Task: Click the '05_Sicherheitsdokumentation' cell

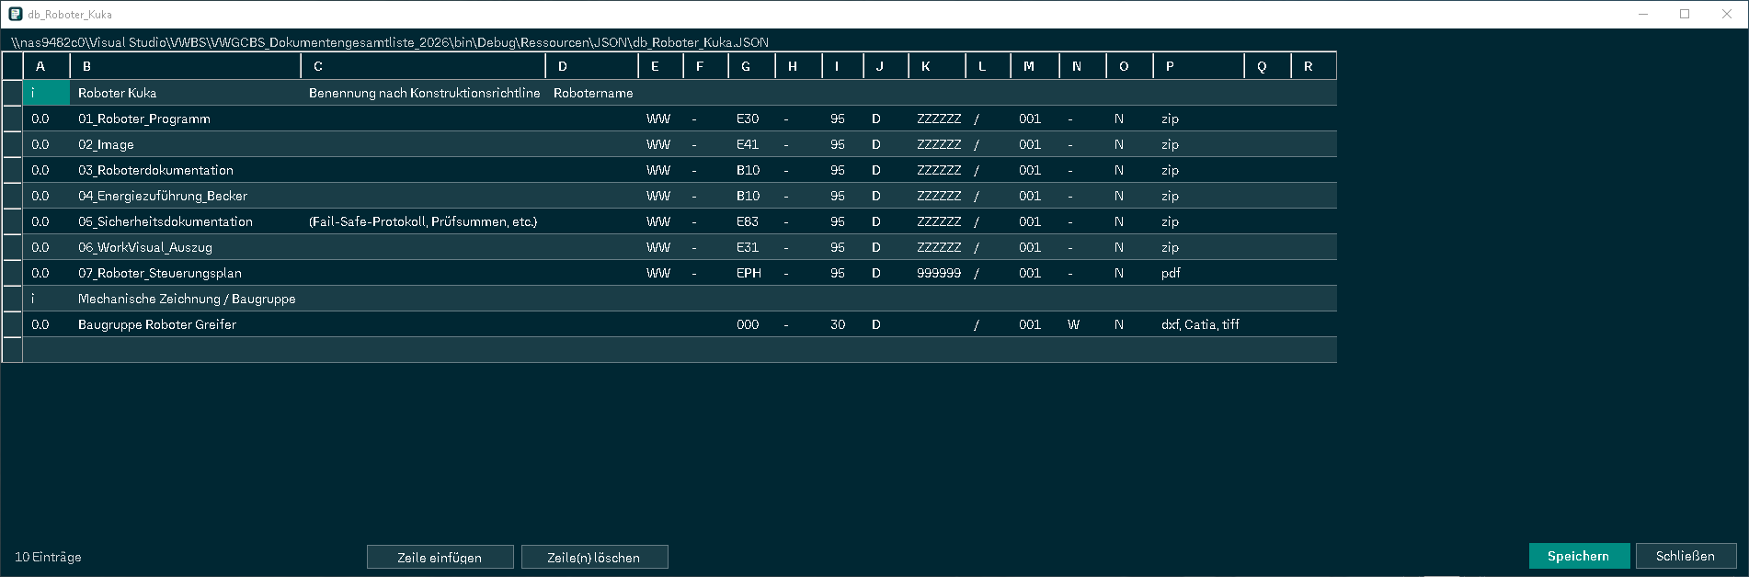Action: coord(185,221)
